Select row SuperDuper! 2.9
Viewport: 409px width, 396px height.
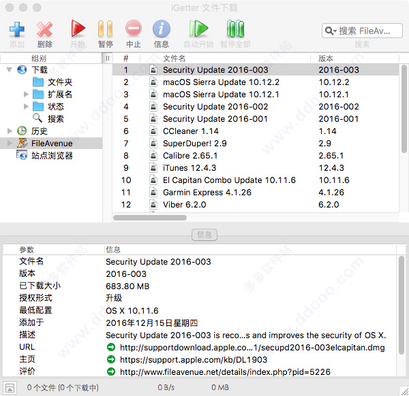tap(256, 143)
